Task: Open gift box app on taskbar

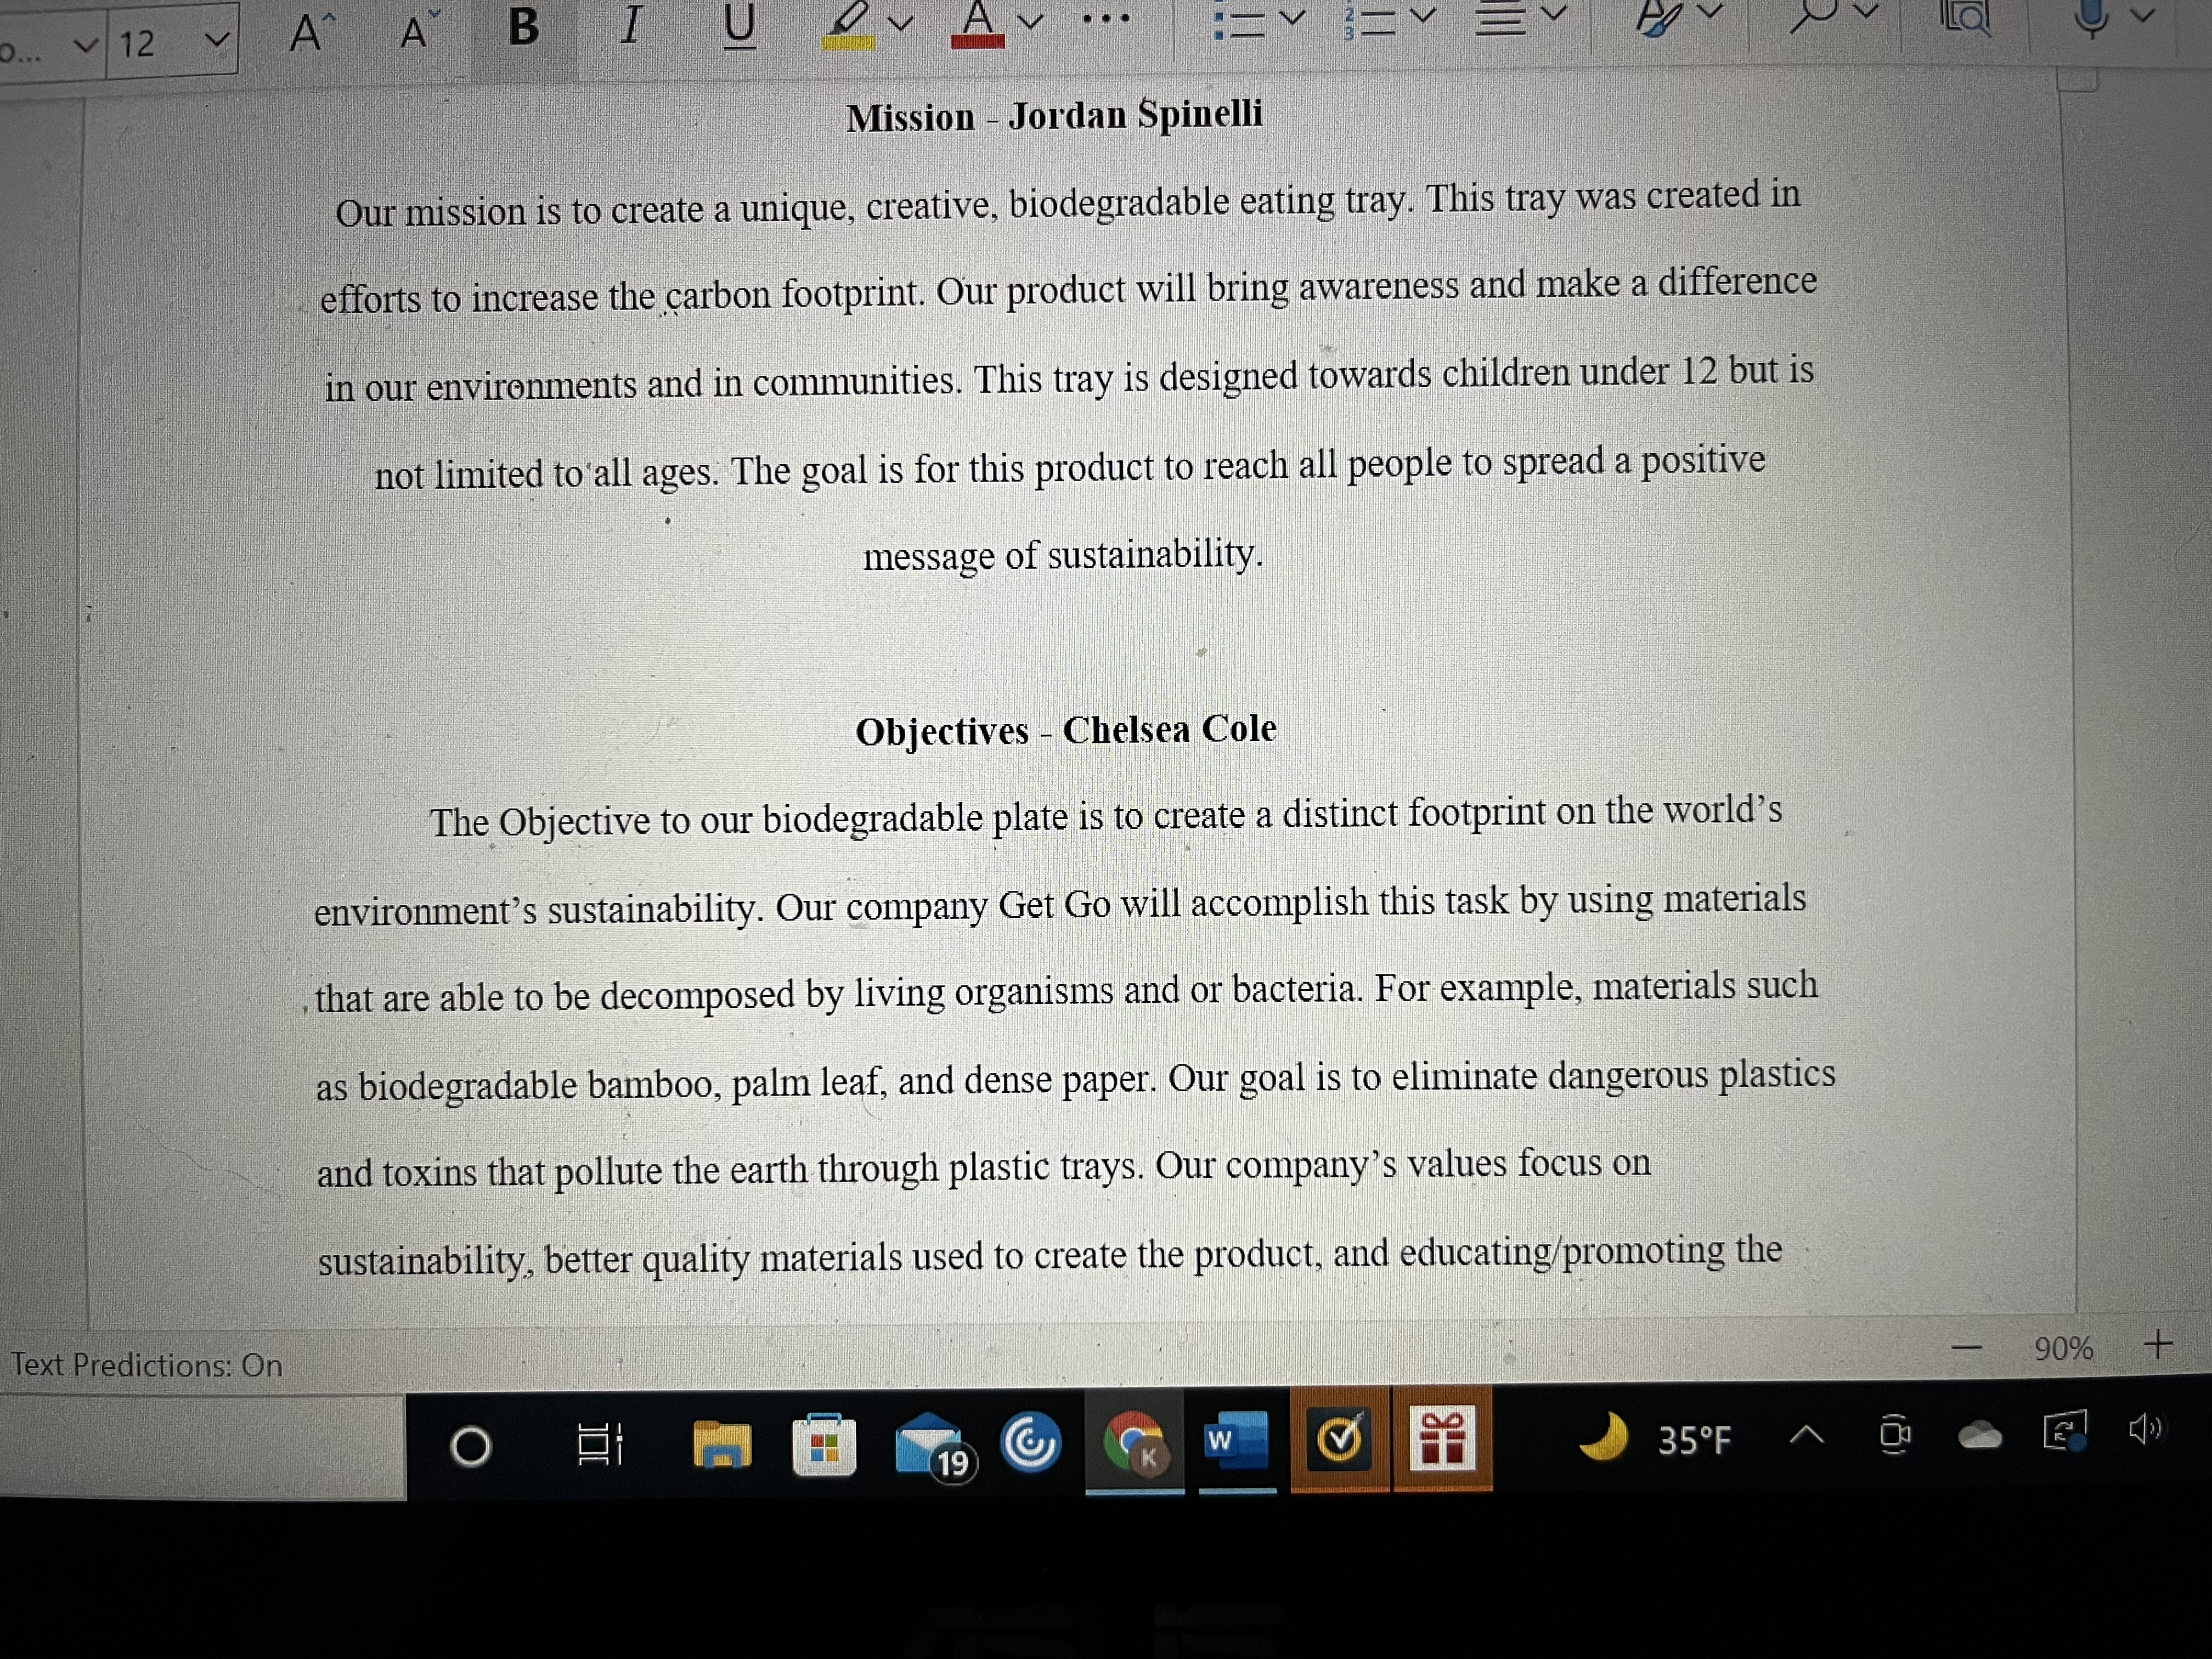Action: (x=1442, y=1438)
